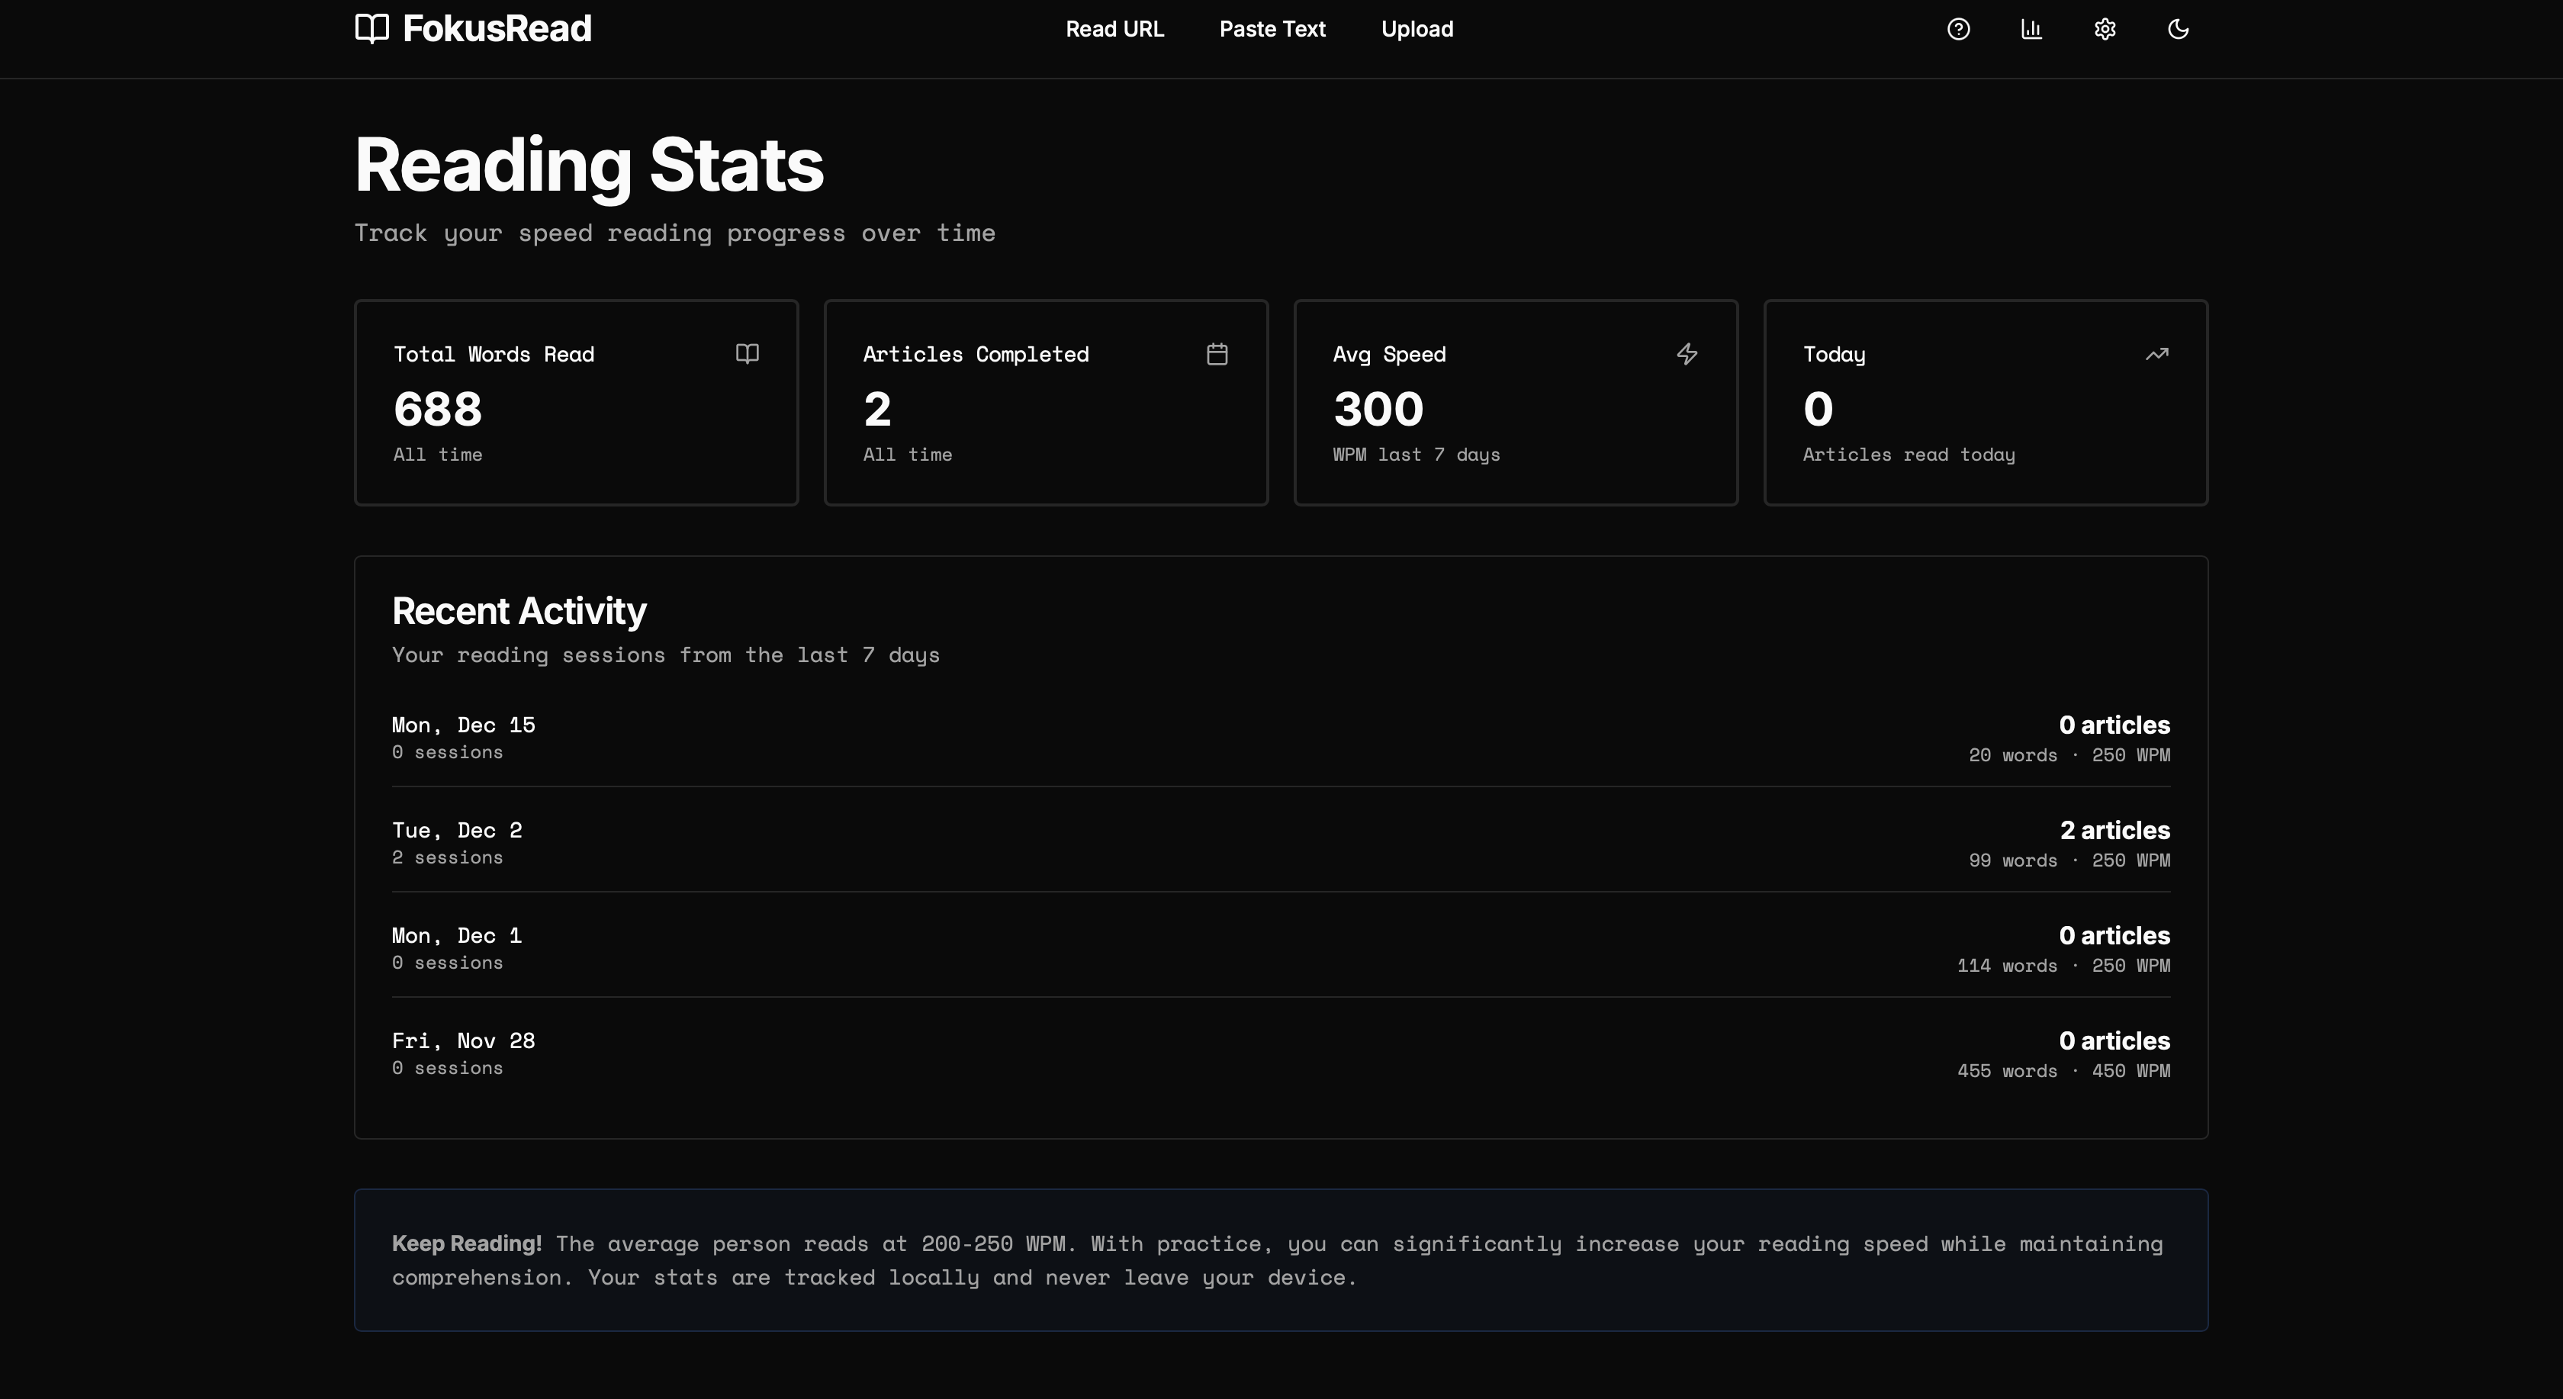The image size is (2563, 1399).
Task: Click calendar icon in Articles Completed card
Action: (1217, 354)
